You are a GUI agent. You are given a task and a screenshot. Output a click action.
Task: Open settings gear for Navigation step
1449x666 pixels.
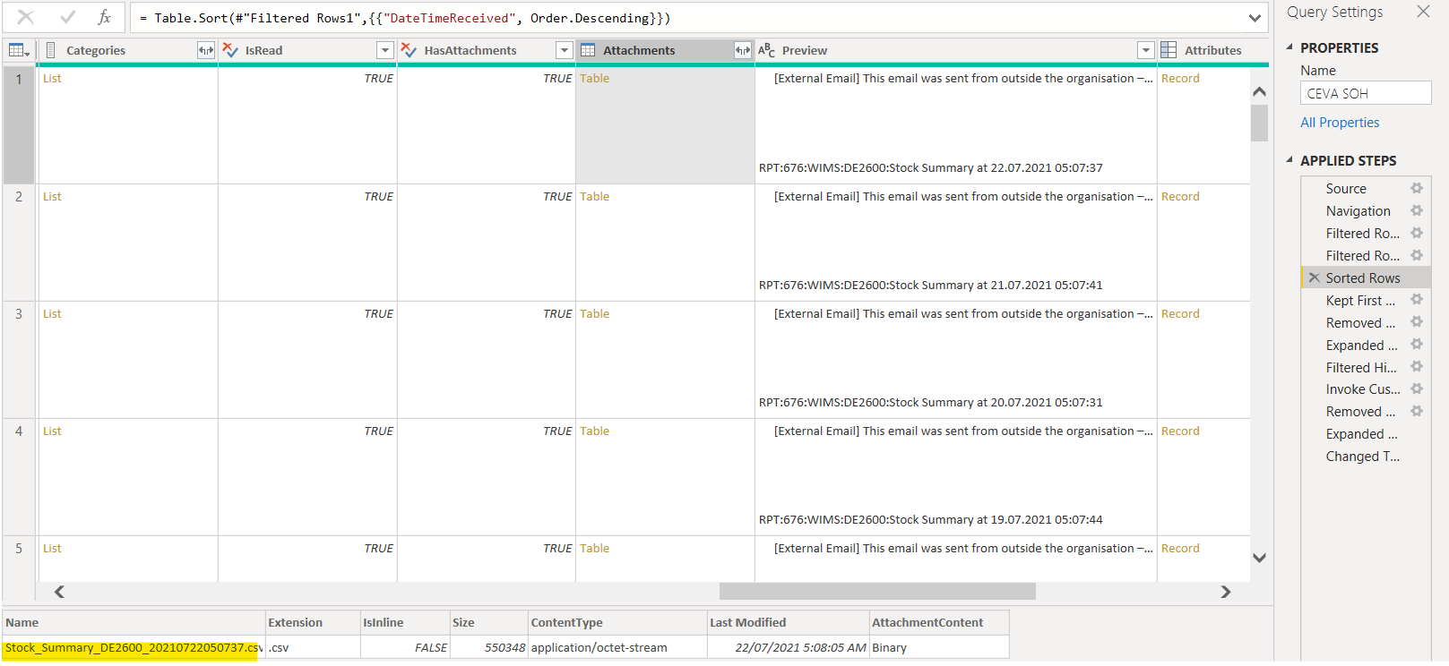(1417, 210)
